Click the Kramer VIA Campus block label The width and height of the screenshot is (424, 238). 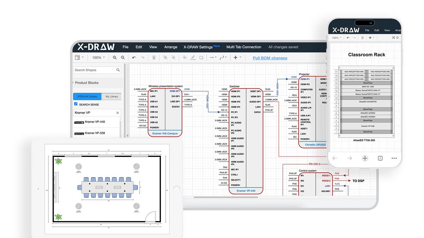pyautogui.click(x=165, y=134)
